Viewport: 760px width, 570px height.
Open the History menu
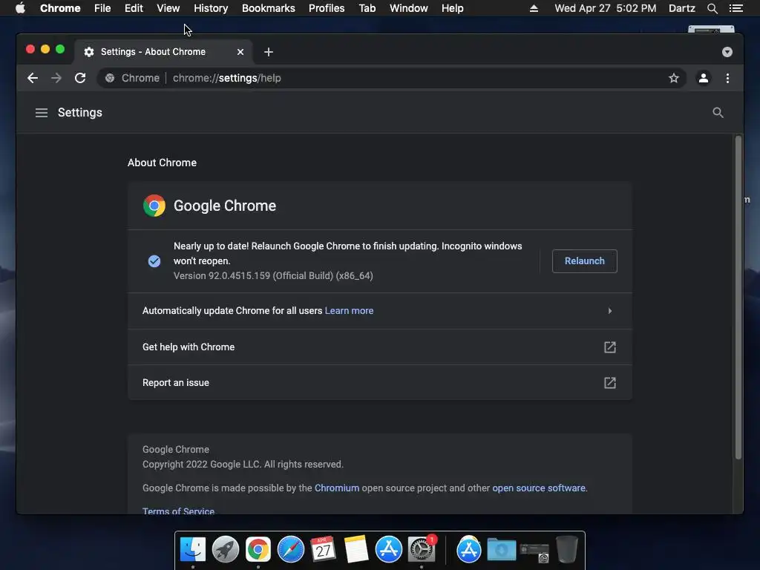click(211, 8)
